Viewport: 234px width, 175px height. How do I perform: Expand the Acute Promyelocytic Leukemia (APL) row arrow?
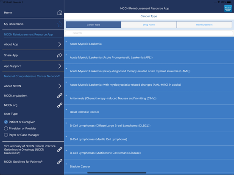coord(66,55)
